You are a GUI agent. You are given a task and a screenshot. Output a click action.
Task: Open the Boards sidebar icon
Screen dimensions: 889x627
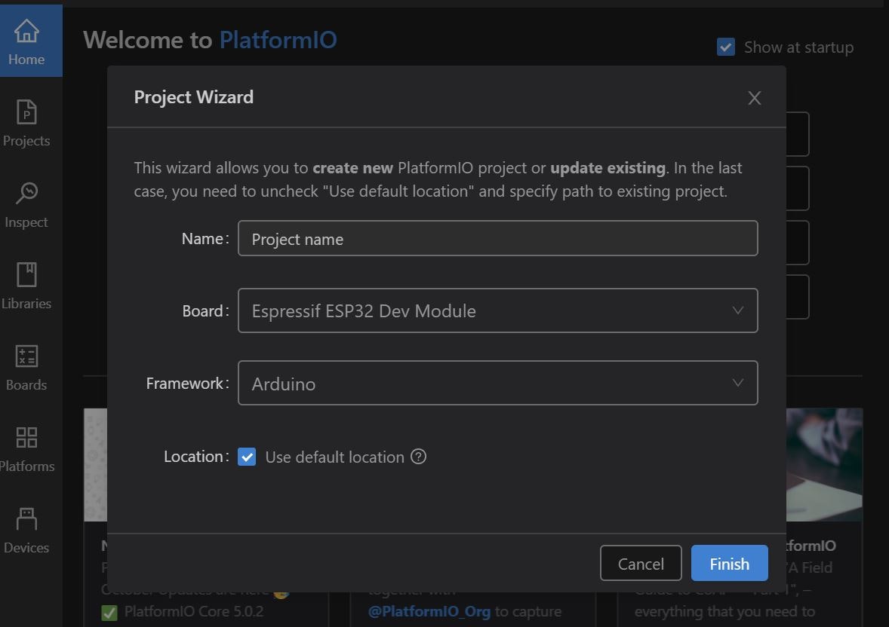[26, 367]
